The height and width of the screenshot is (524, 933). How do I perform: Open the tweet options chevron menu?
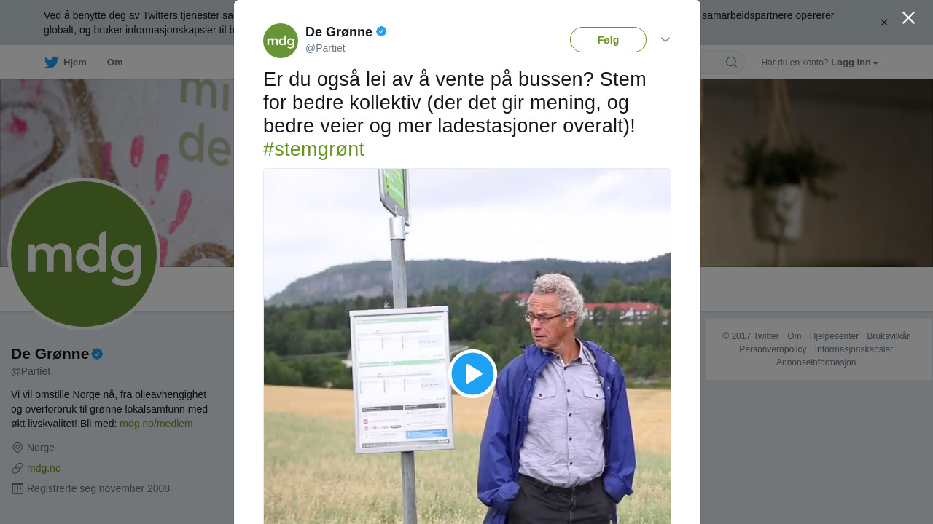pos(665,40)
